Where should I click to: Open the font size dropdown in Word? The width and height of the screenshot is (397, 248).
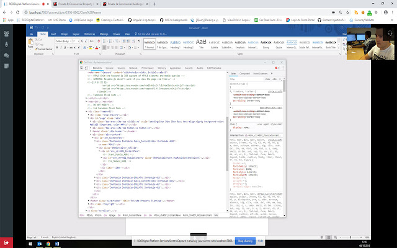(x=79, y=41)
